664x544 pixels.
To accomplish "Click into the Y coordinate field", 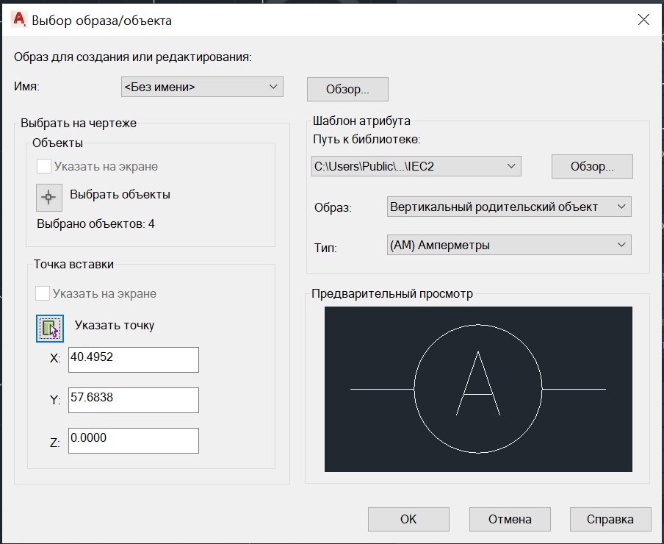I will (134, 400).
